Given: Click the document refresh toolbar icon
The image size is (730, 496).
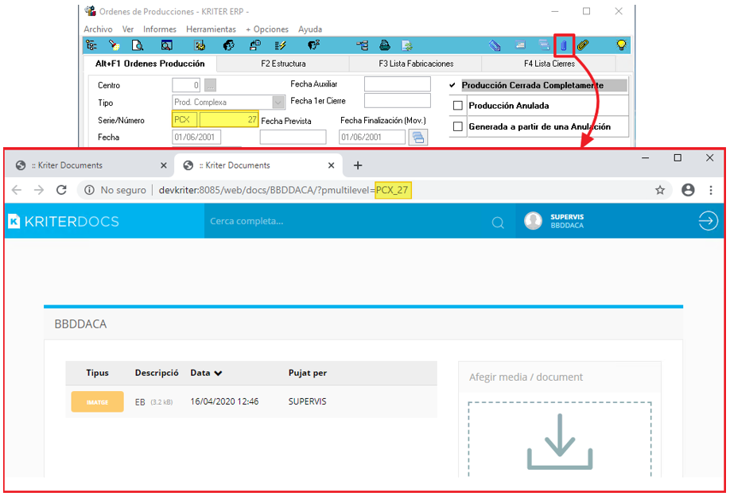Looking at the screenshot, I should click(x=407, y=45).
